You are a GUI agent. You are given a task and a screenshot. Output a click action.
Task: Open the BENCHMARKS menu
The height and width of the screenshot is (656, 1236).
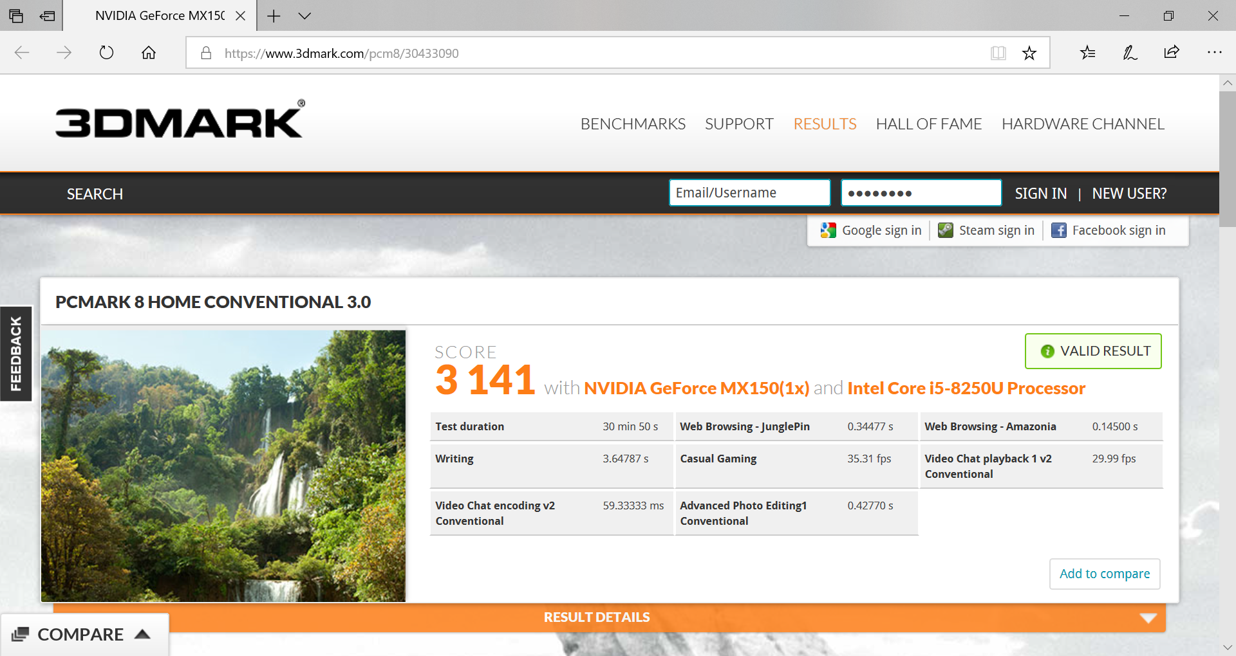[633, 124]
